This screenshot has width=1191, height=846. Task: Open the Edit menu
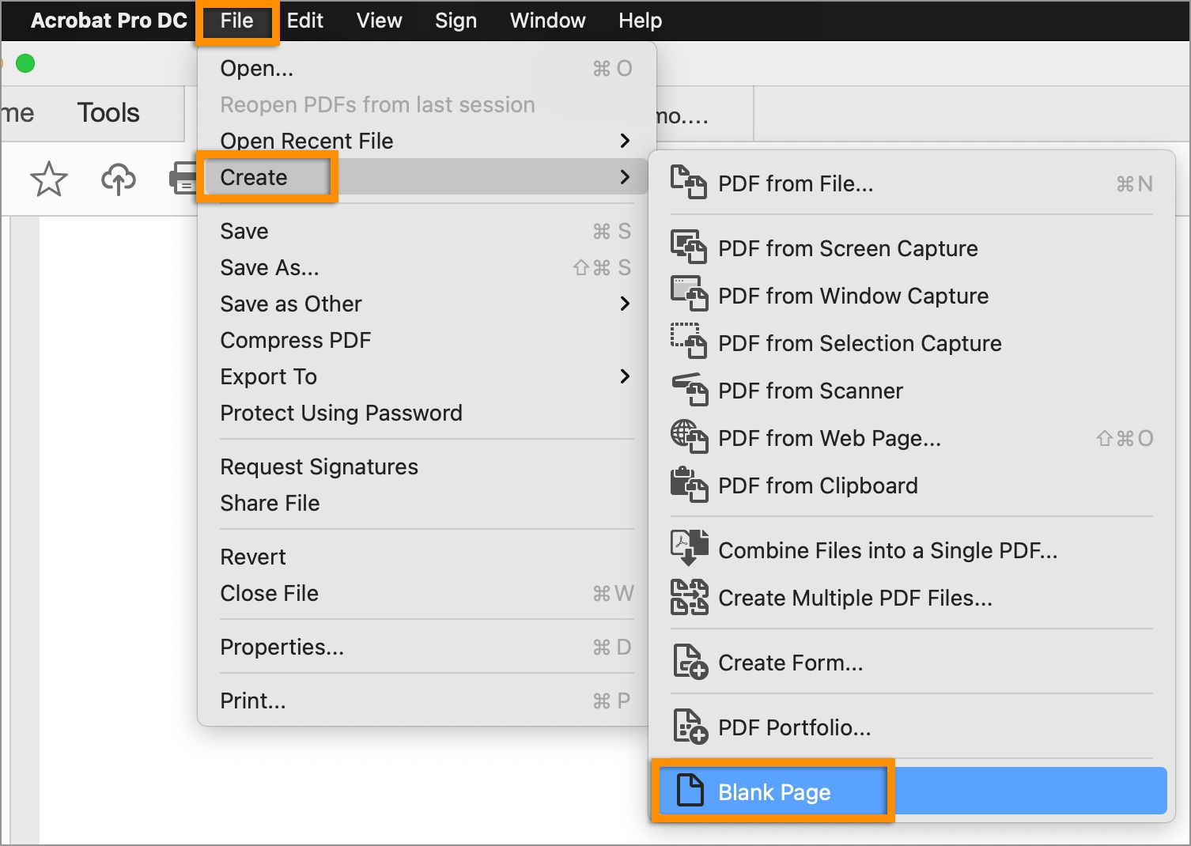click(x=304, y=21)
